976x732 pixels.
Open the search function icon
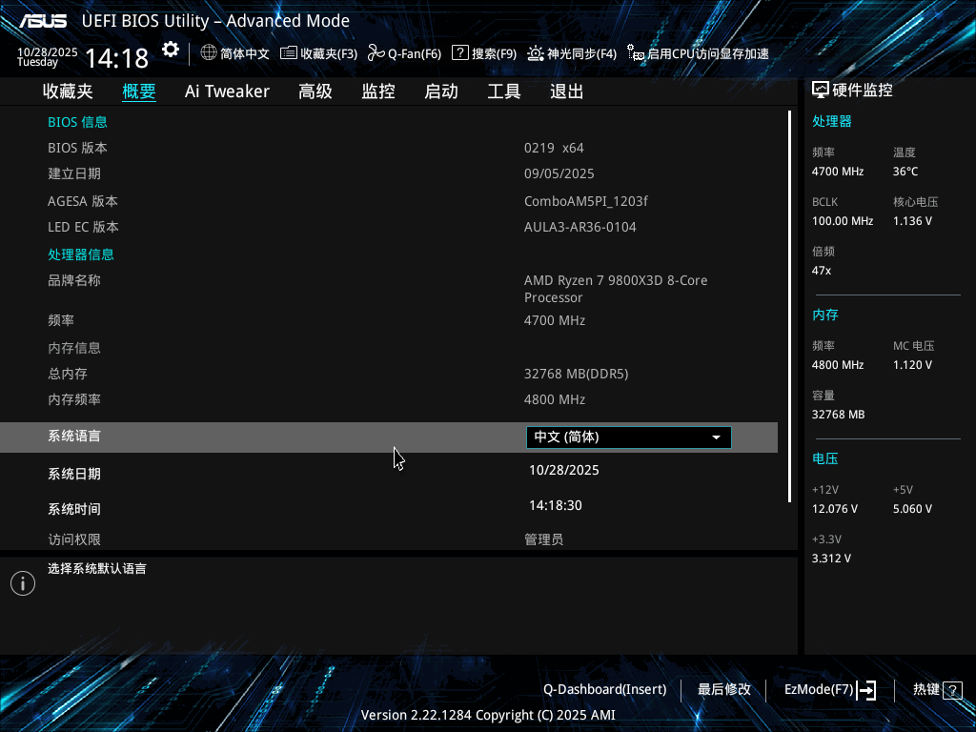click(462, 53)
